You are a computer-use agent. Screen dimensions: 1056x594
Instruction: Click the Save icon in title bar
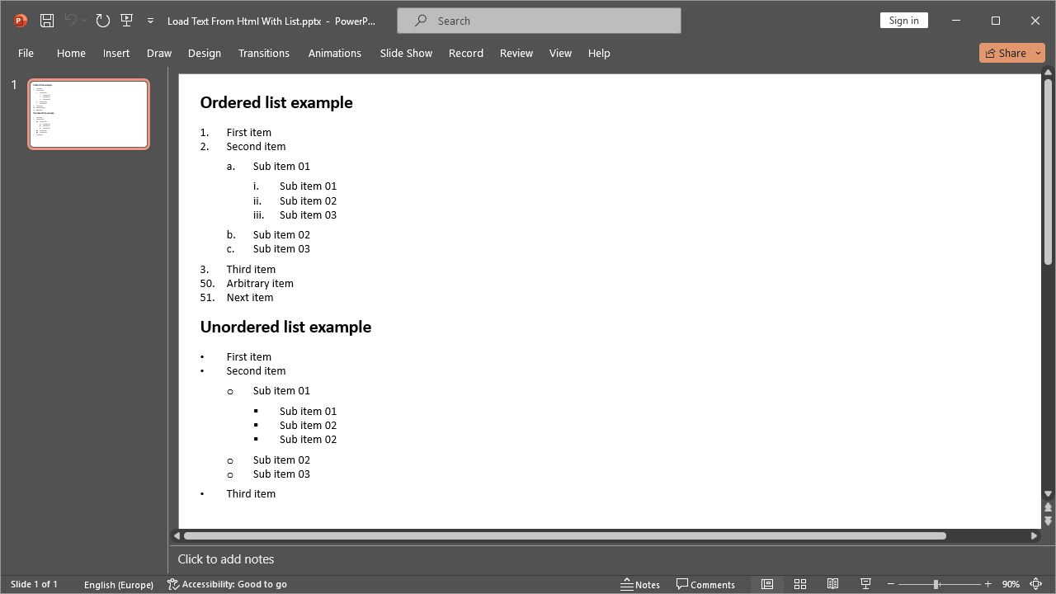(47, 21)
